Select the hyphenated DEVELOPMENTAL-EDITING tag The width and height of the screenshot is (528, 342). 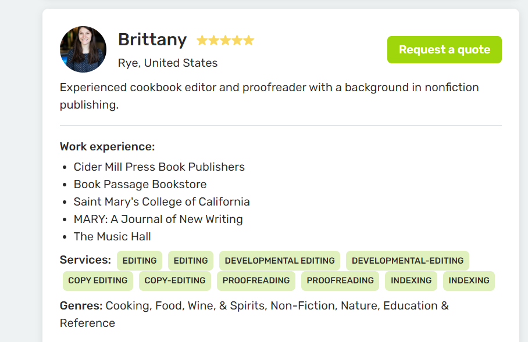(408, 261)
